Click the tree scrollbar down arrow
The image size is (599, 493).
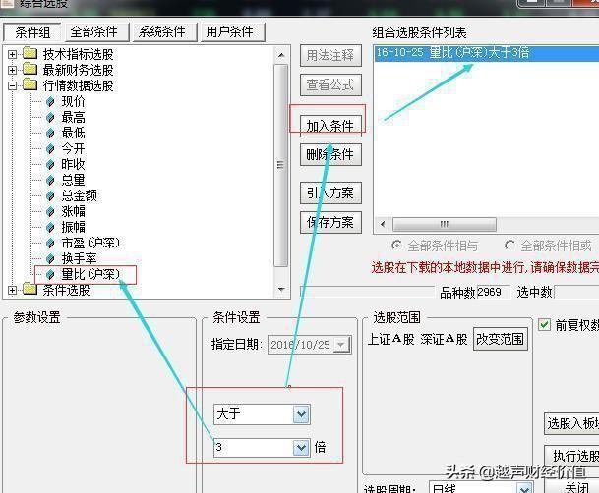[x=281, y=290]
